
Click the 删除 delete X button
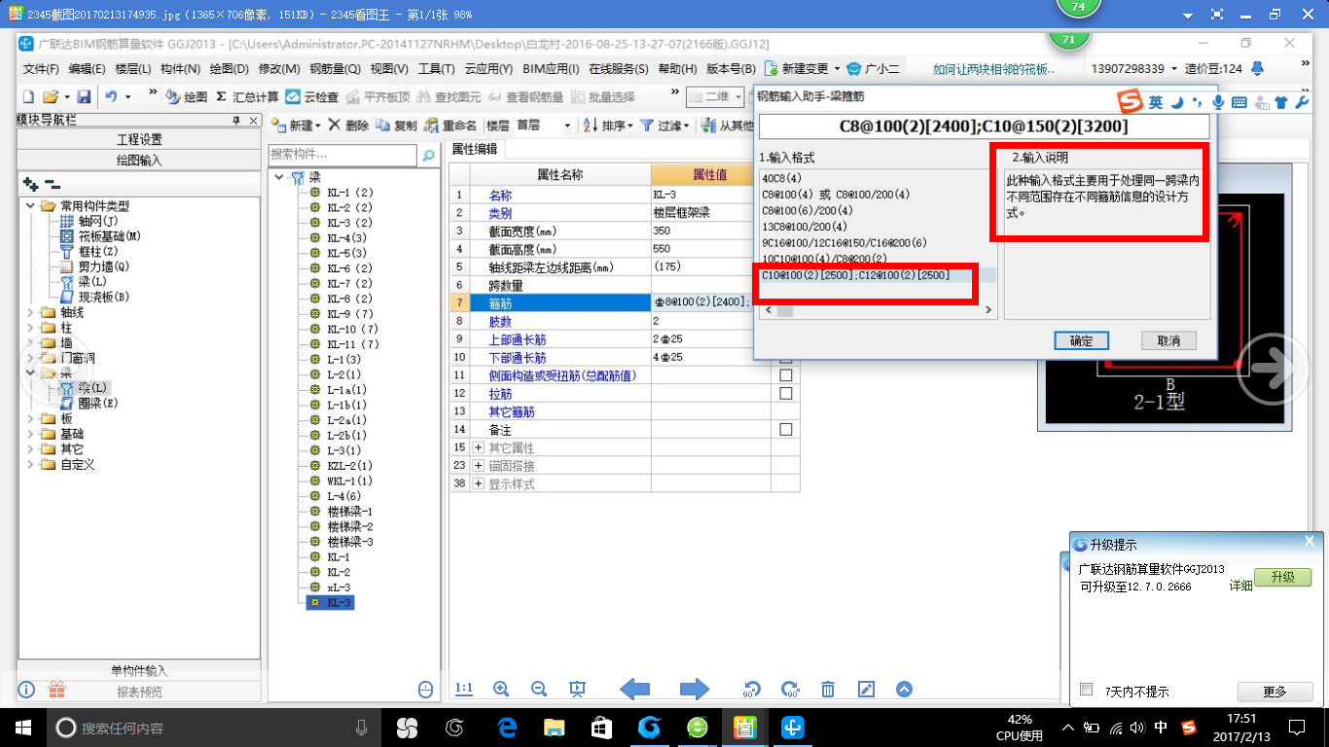click(x=348, y=125)
